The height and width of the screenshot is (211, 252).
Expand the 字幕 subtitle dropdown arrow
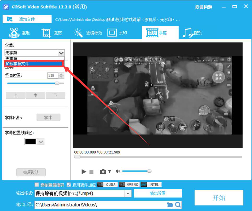[x=61, y=53]
